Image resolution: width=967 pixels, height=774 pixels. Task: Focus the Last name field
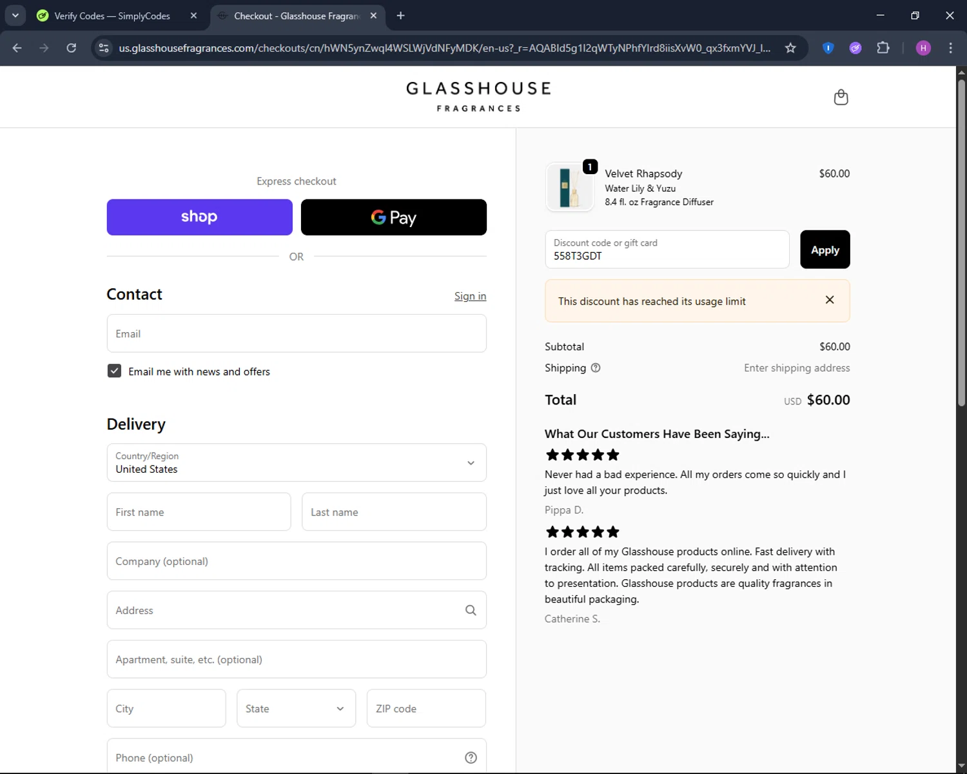[x=394, y=512]
